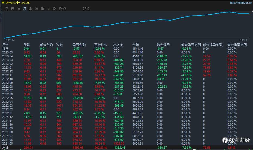Click the 最大浮盈金额 column header
Image resolution: width=253 pixels, height=150 pixels.
[213, 45]
